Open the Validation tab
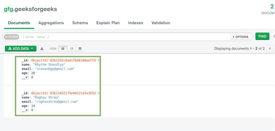The image size is (275, 131). (161, 23)
